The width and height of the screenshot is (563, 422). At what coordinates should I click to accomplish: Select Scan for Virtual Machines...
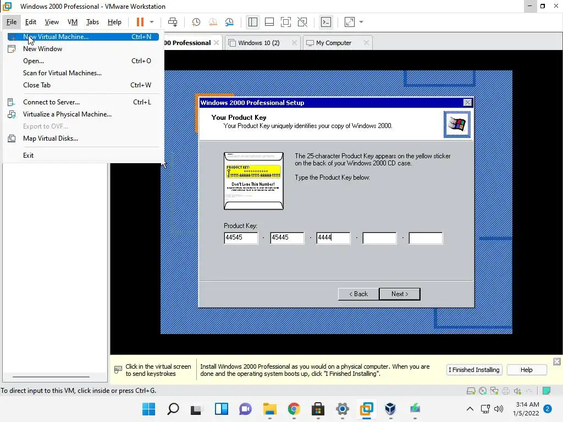pyautogui.click(x=83, y=73)
